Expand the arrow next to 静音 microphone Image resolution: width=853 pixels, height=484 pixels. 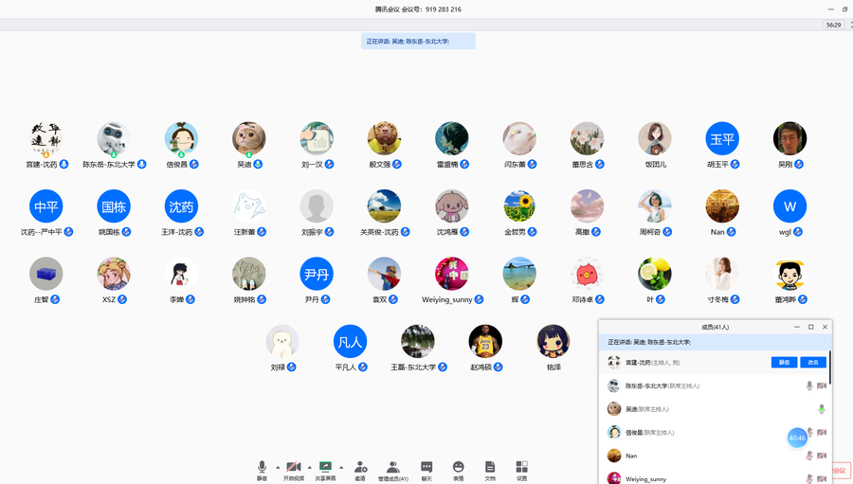click(x=278, y=467)
